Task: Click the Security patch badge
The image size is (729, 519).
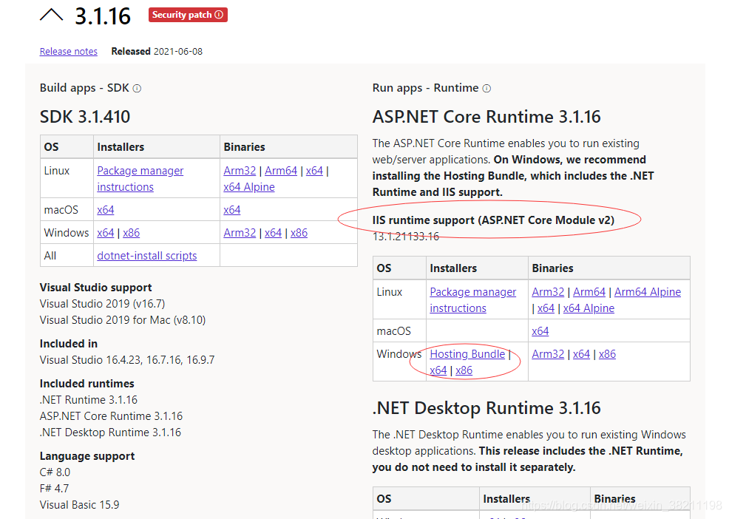Action: coord(188,15)
